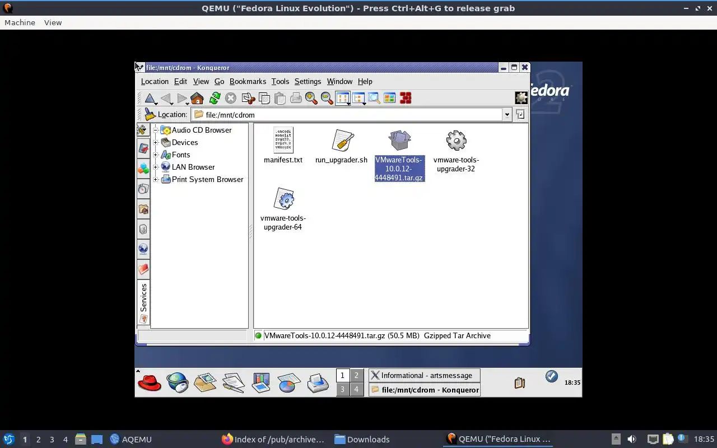Switch to Informational - artsmessage taskbar entry

click(425, 376)
